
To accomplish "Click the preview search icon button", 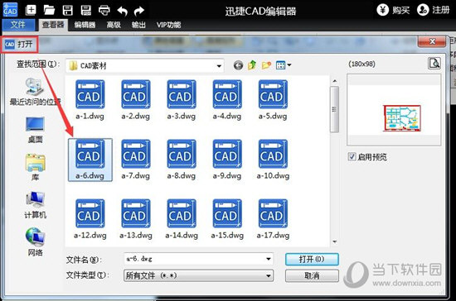I will pos(434,63).
